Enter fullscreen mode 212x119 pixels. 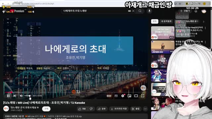pyautogui.click(x=143, y=96)
